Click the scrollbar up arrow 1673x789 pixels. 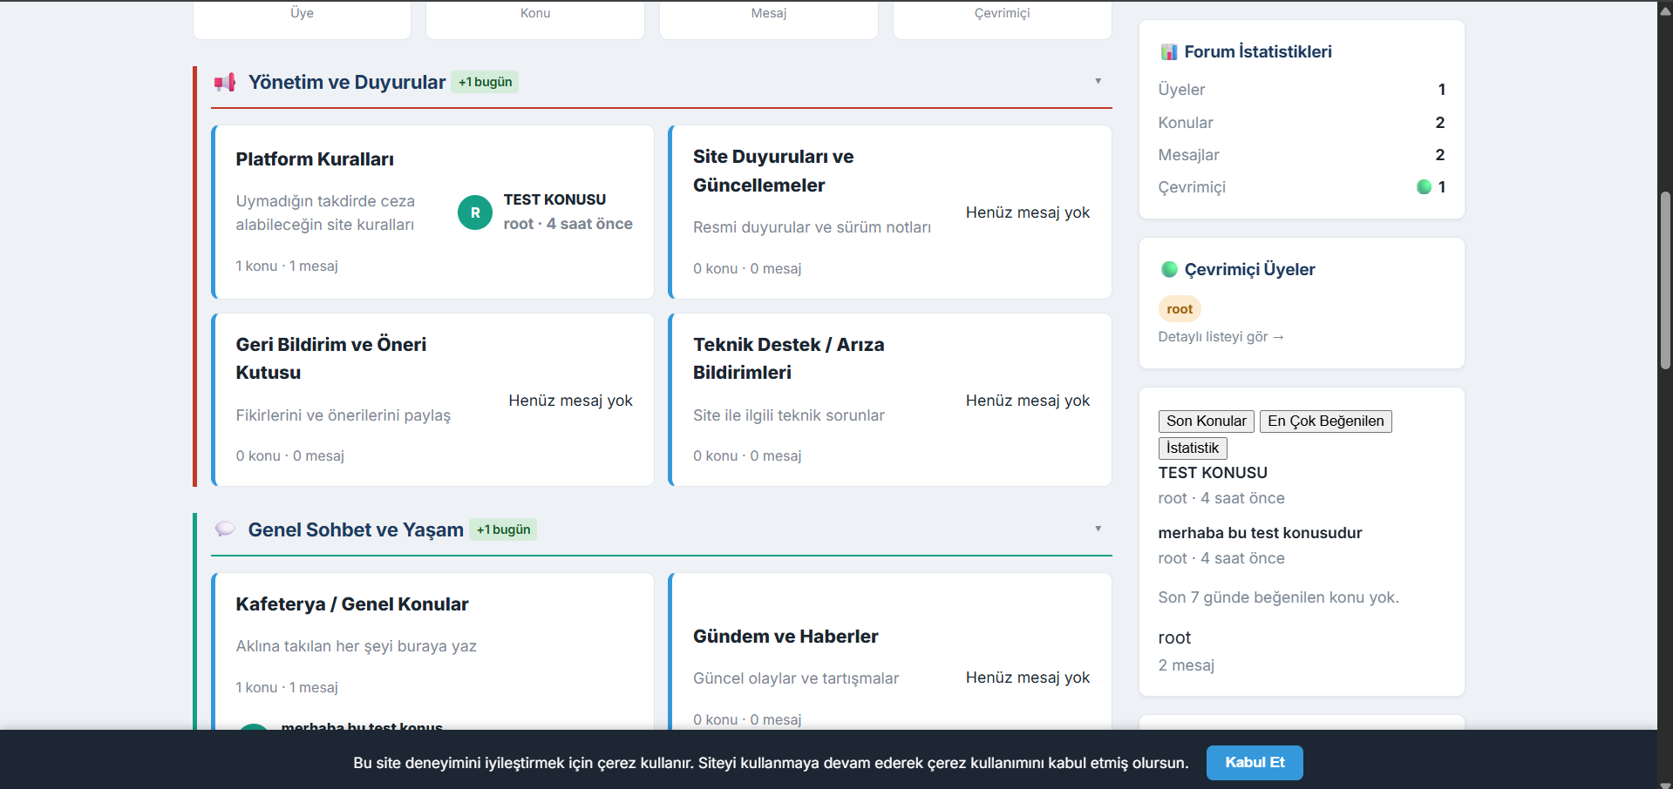pyautogui.click(x=1665, y=10)
